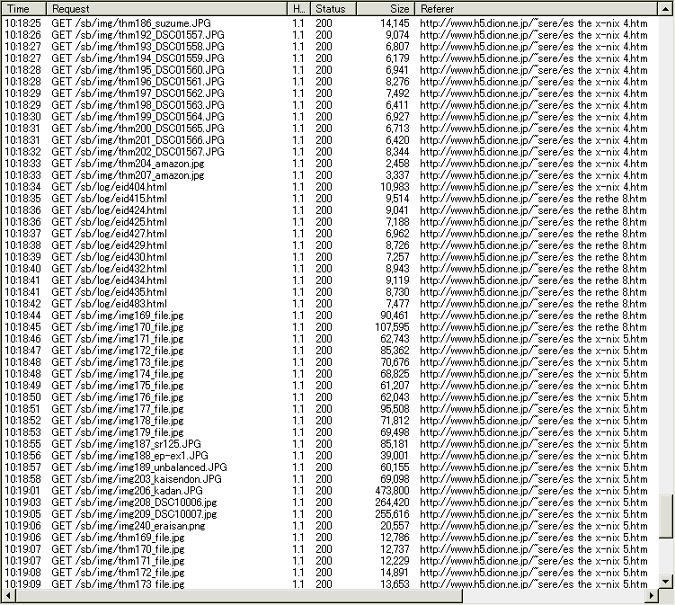Select the img187_sr125.JPG request row
Screen dimensions: 675x605
329,444
